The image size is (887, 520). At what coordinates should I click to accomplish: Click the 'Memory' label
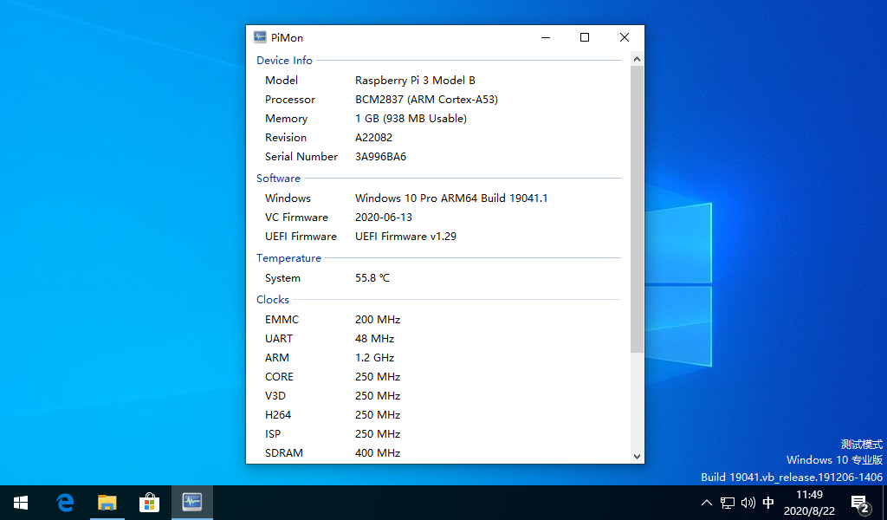286,119
